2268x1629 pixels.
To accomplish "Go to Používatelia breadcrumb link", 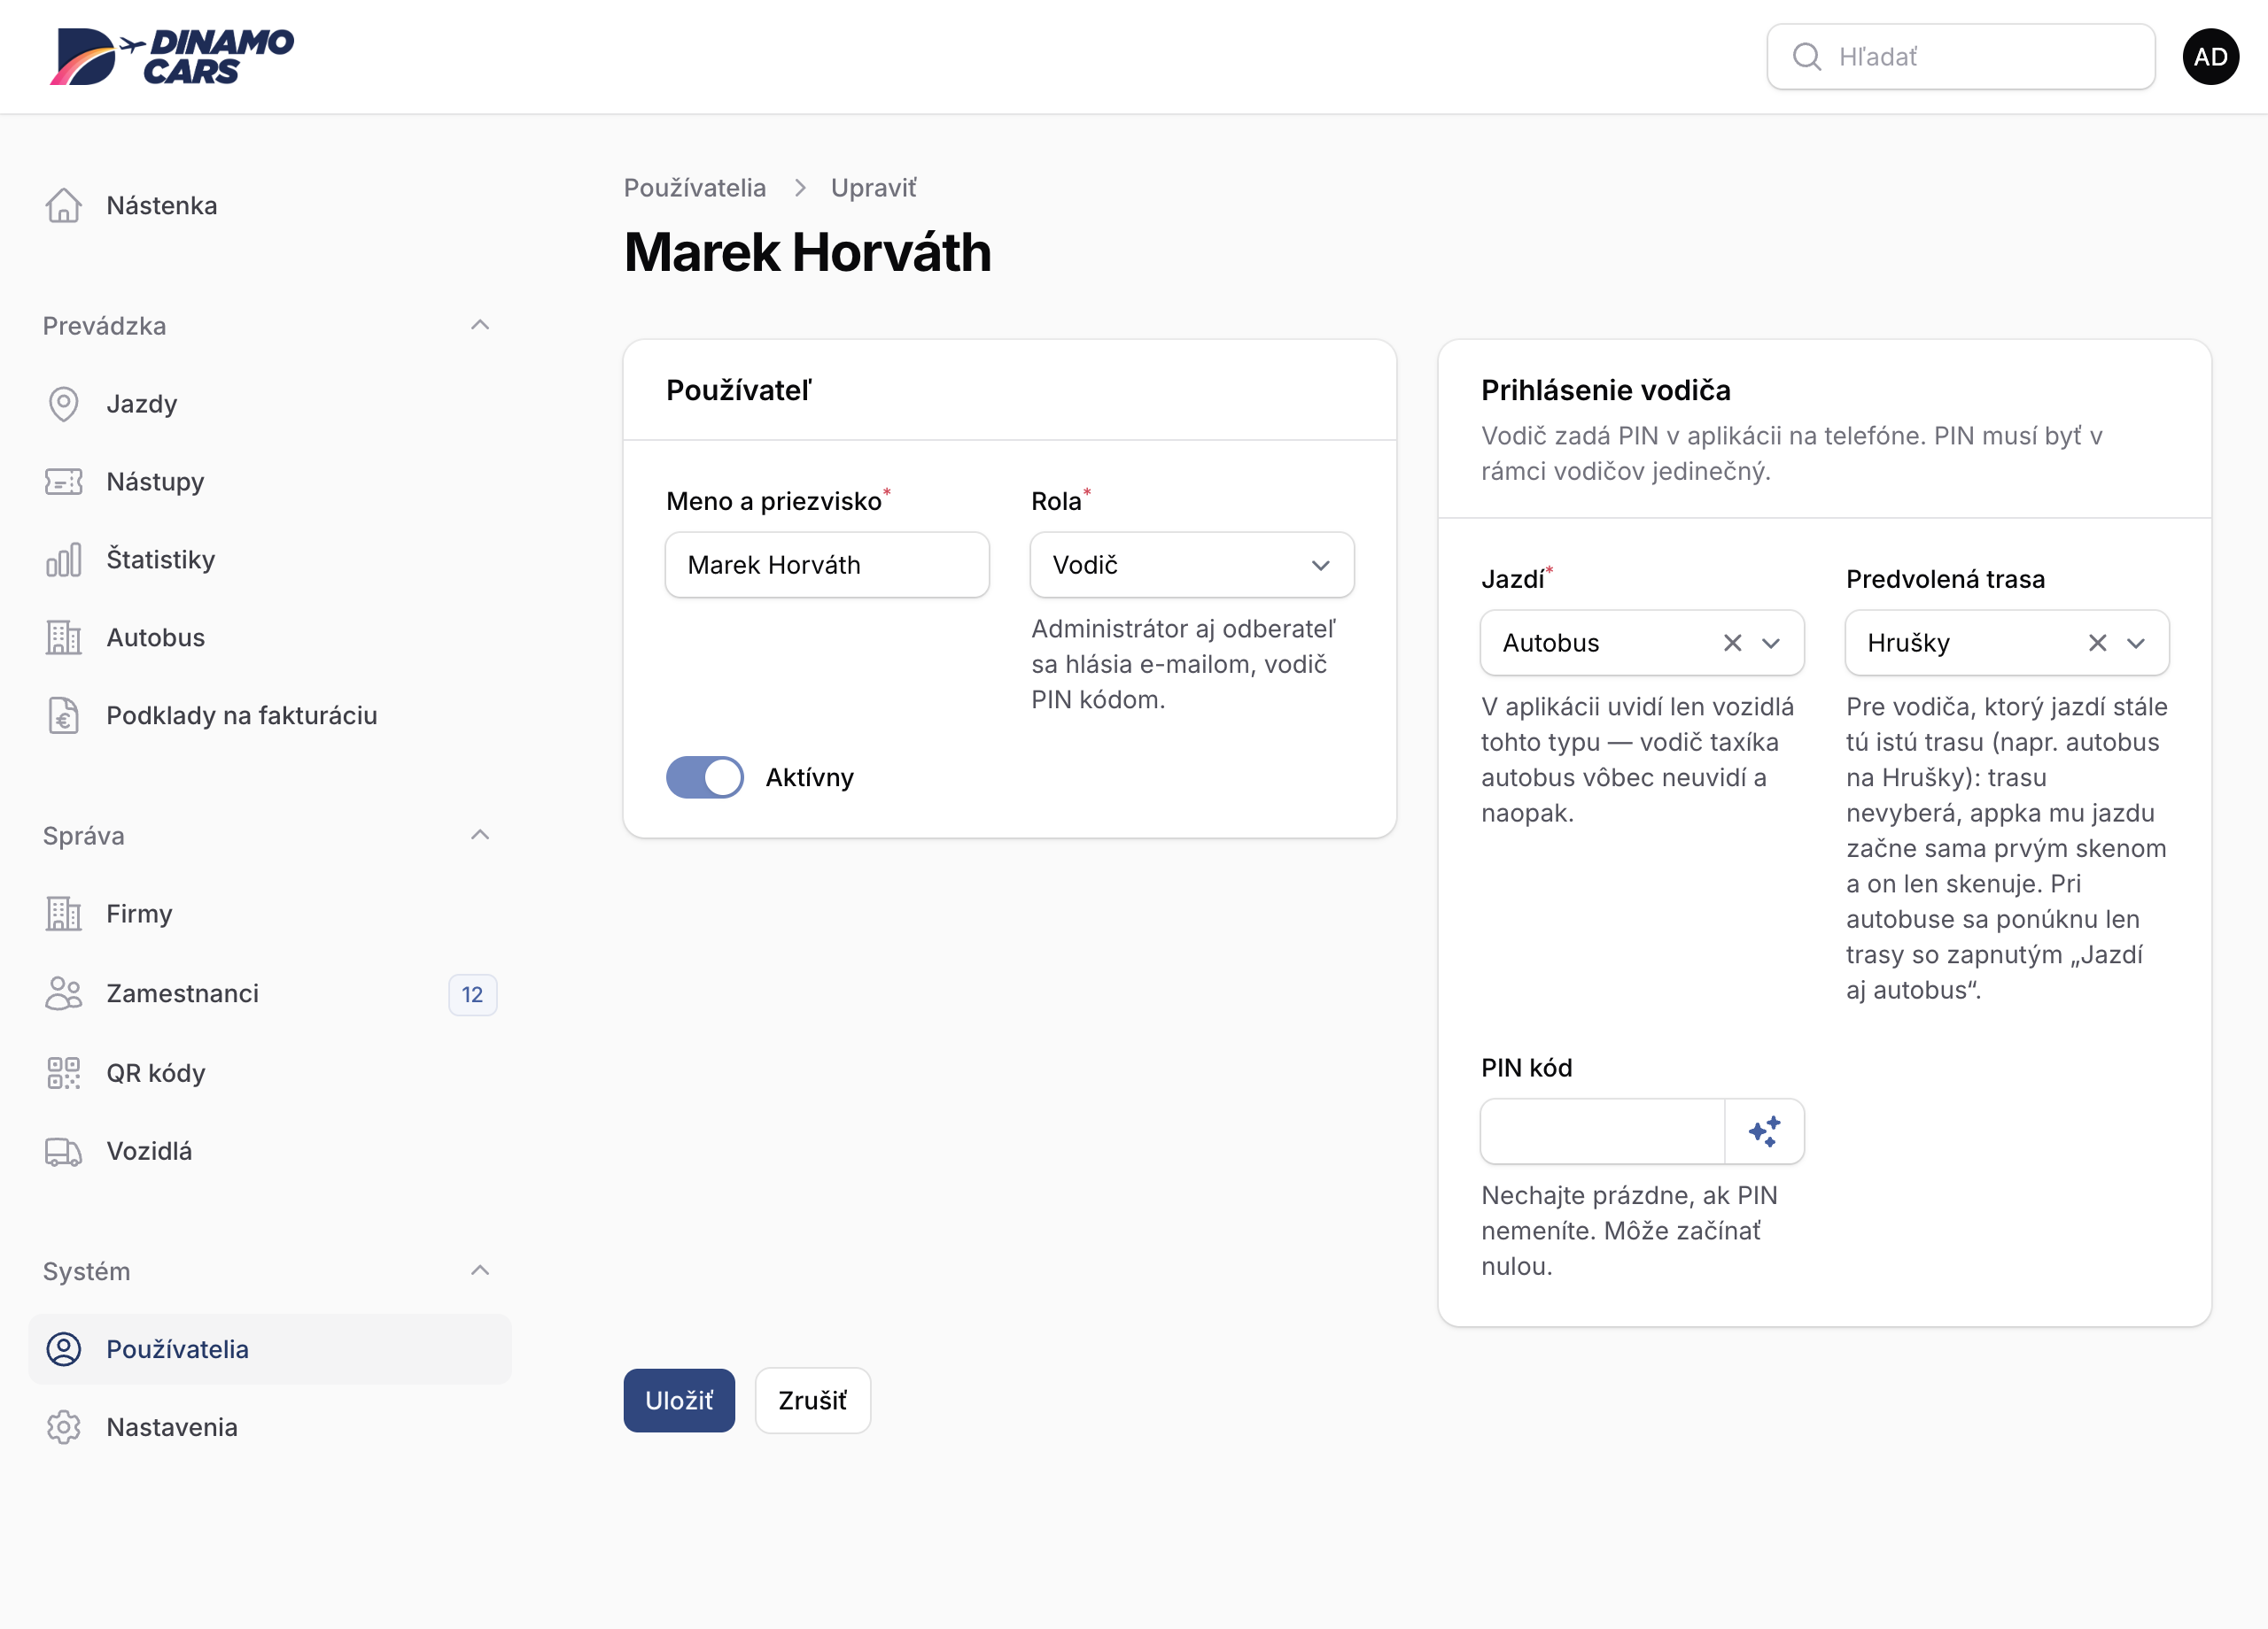I will [x=695, y=188].
